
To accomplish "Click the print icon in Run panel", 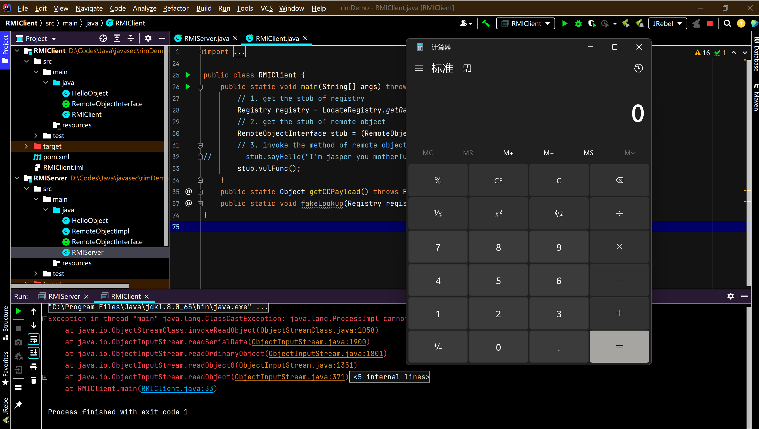I will click(x=34, y=367).
